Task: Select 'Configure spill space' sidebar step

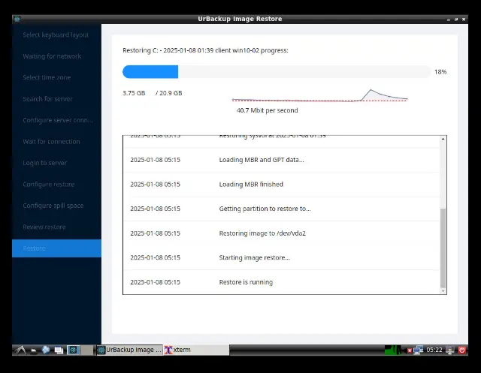Action: point(56,206)
